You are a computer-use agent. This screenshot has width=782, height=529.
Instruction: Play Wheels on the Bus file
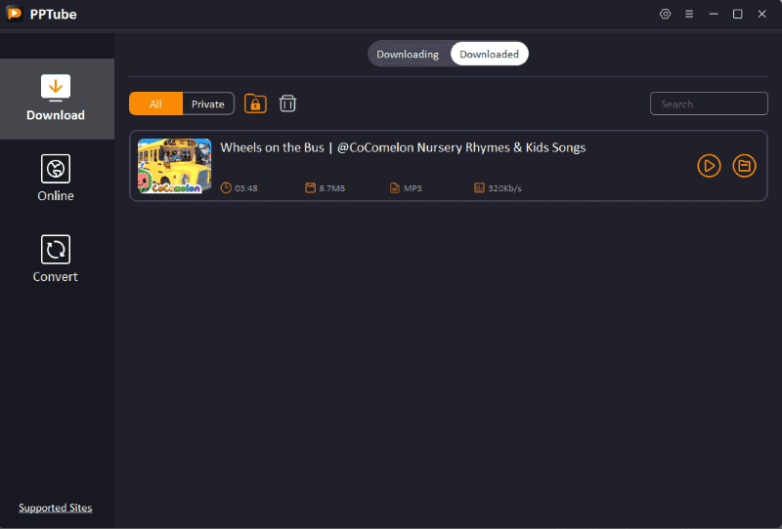click(x=709, y=166)
